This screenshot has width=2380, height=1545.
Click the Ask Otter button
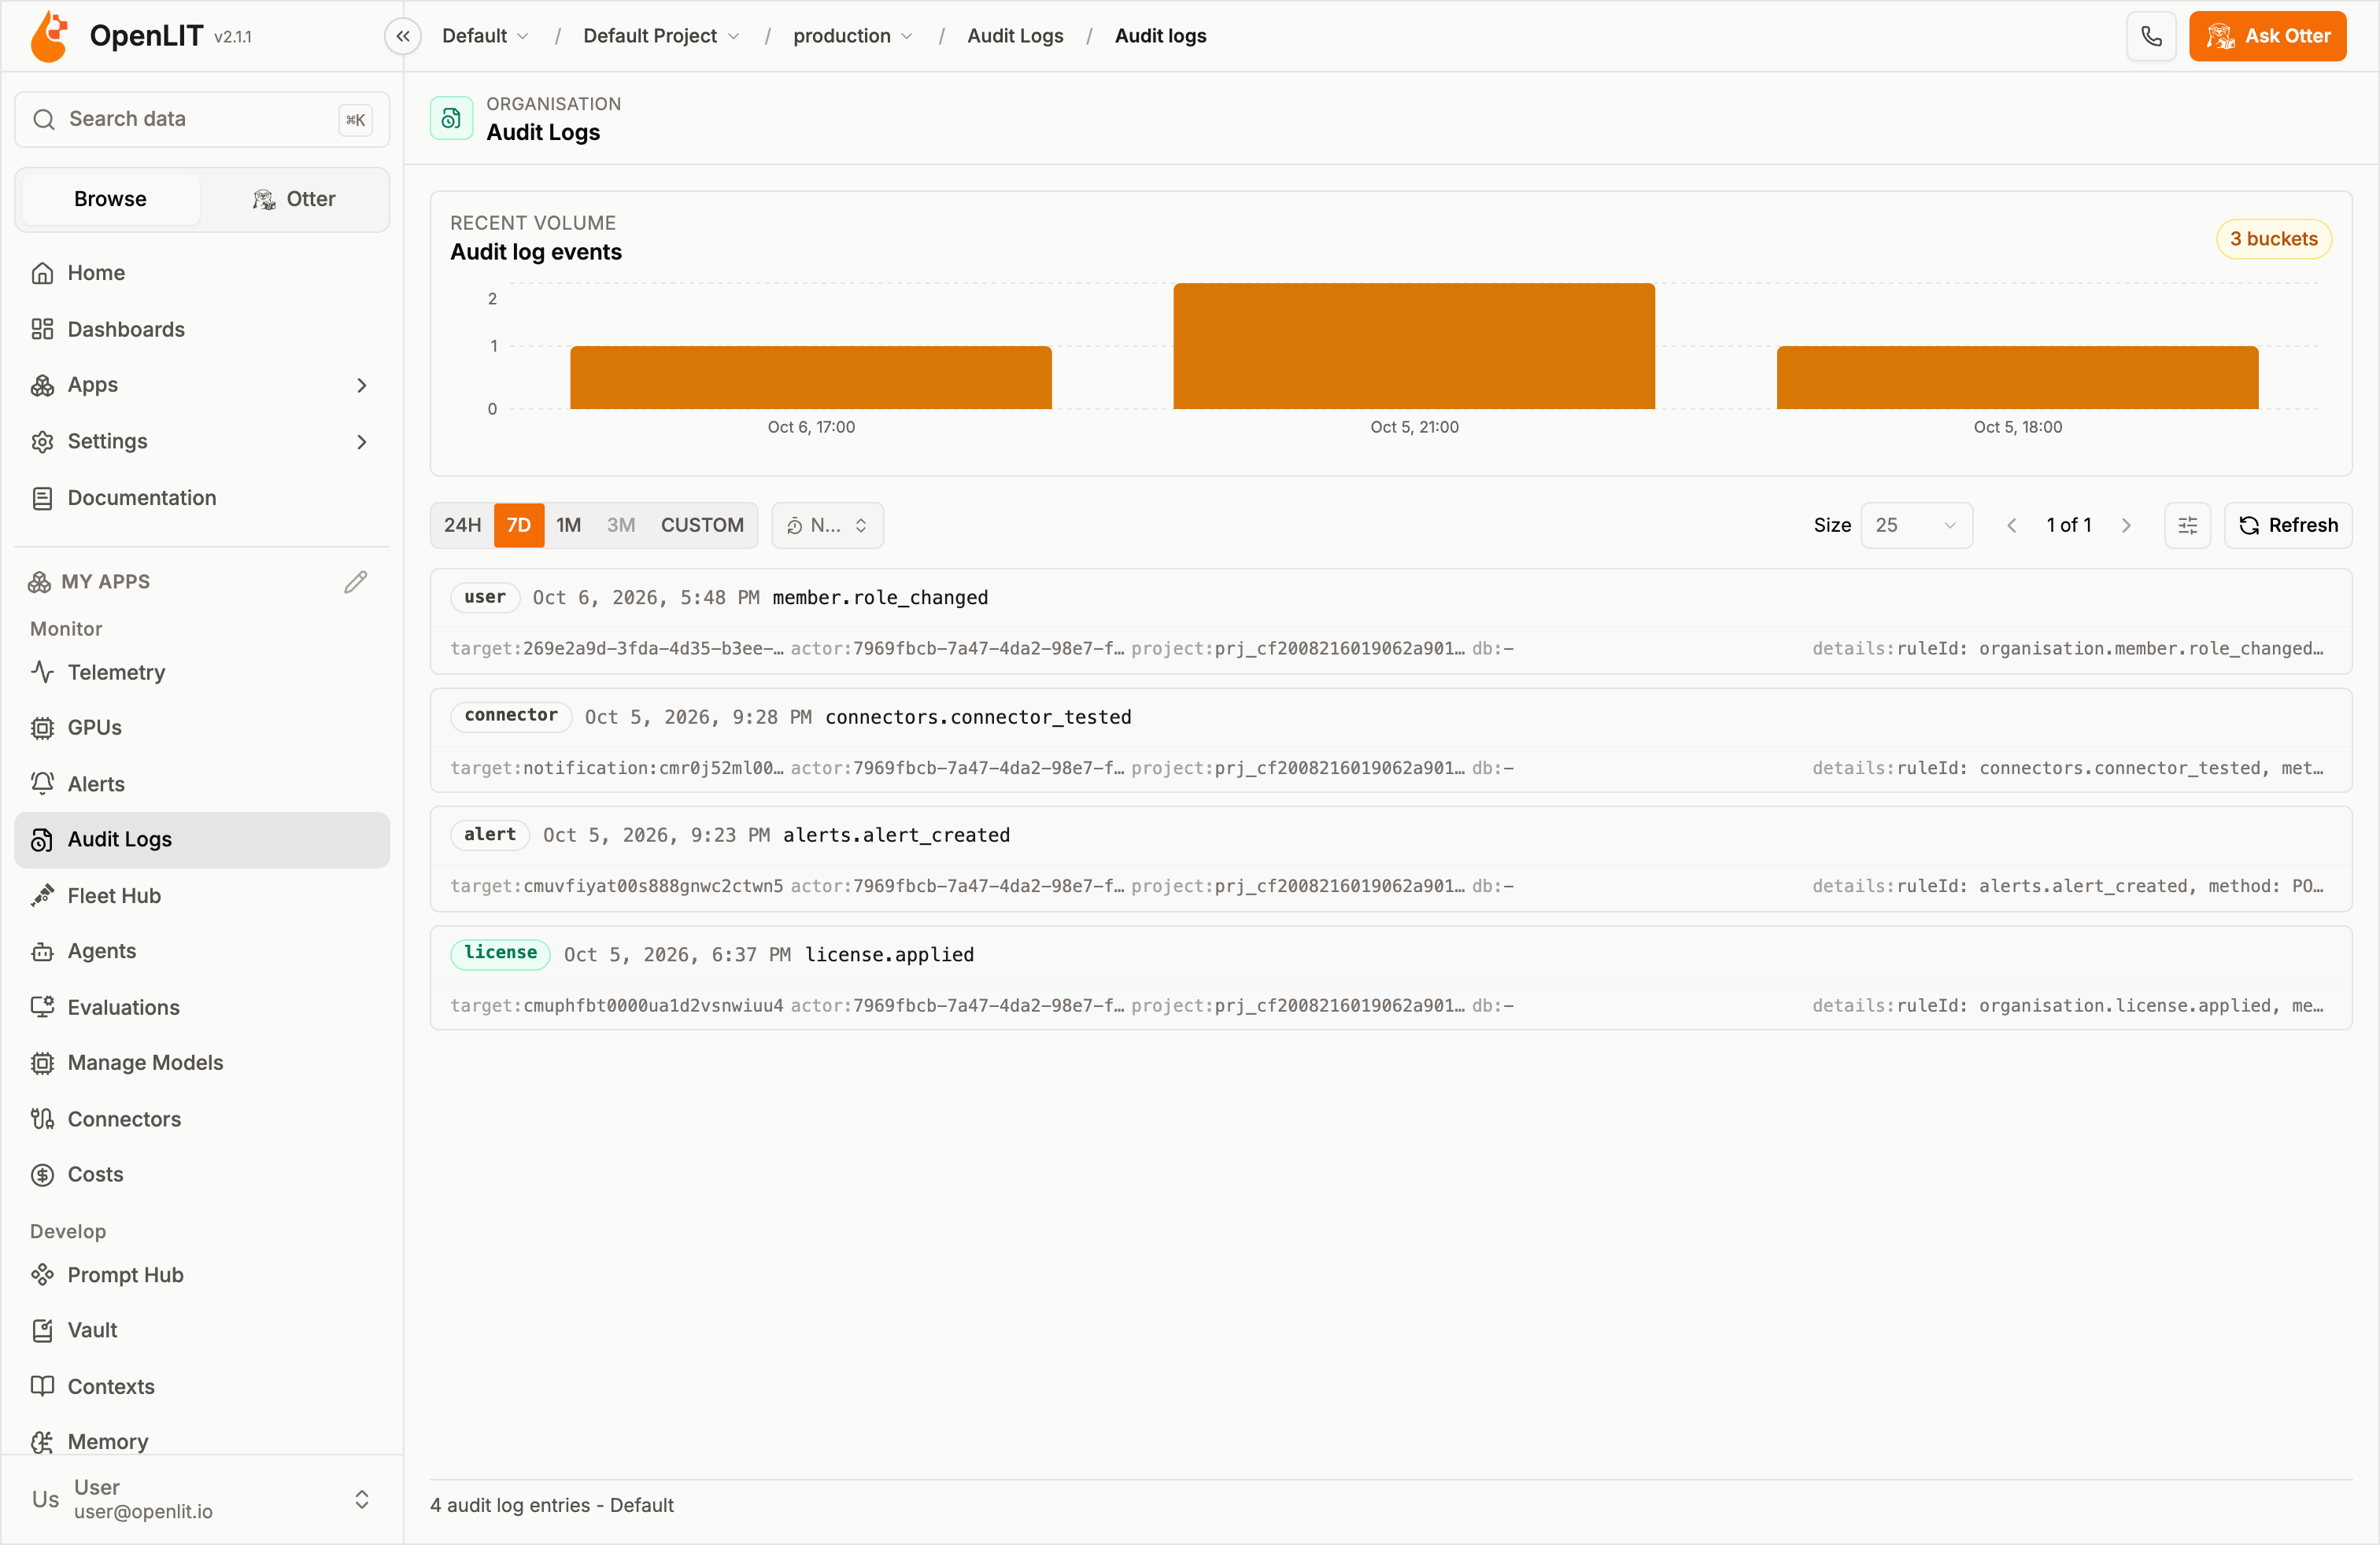[x=2267, y=36]
